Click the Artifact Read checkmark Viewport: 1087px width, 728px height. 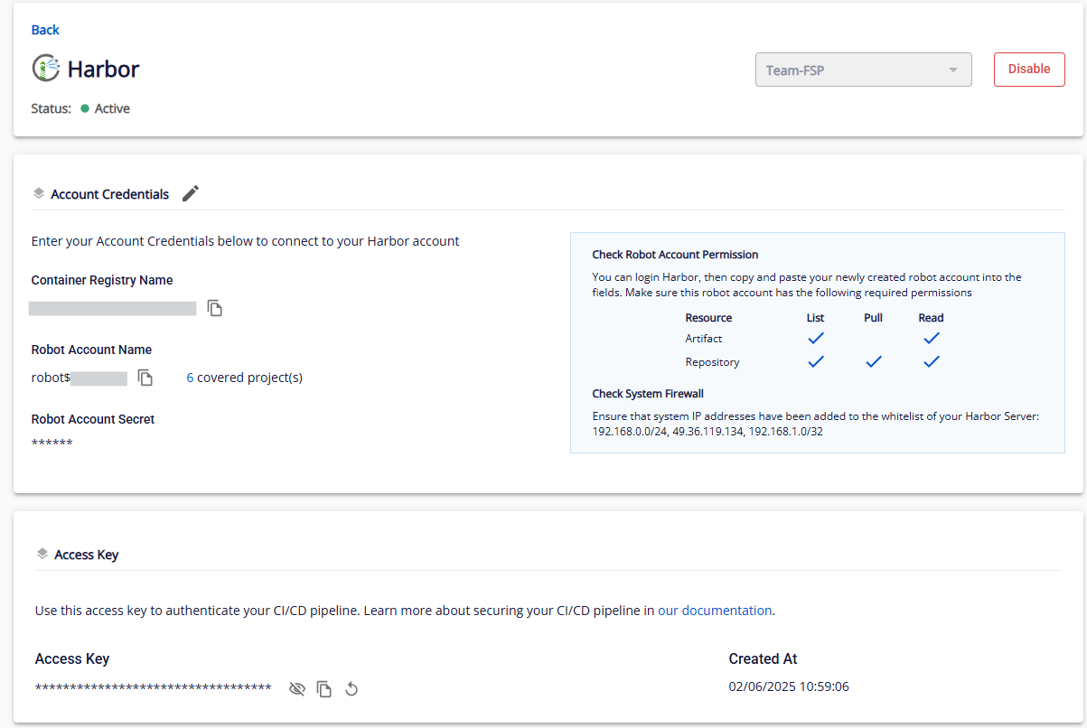(931, 338)
